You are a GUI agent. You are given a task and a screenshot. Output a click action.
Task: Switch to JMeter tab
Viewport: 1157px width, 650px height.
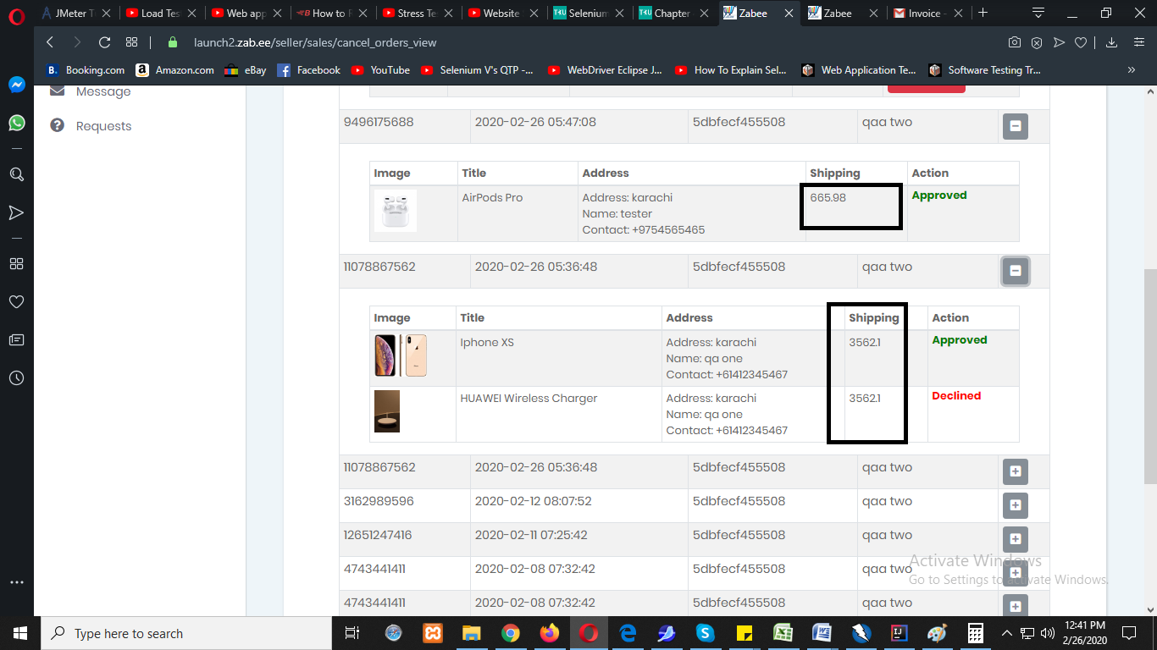[75, 13]
